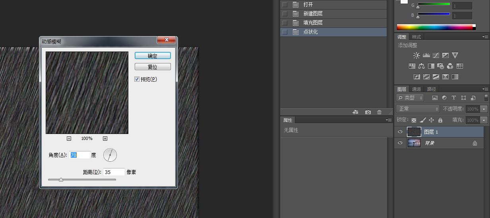Add Exposure adjustment (plus/minus icon)

445,55
